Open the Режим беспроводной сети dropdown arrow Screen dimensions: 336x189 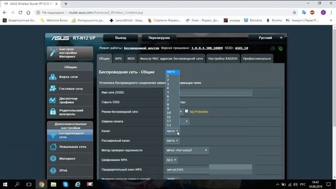tap(181, 112)
